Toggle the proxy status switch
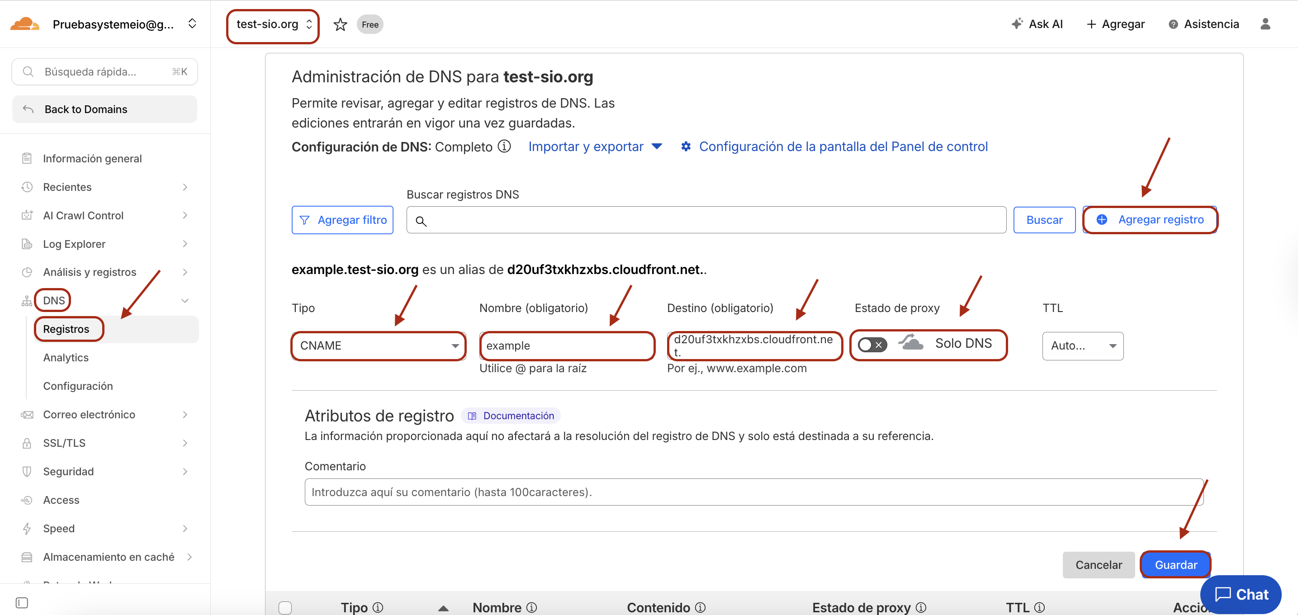Viewport: 1298px width, 615px height. pyautogui.click(x=872, y=345)
